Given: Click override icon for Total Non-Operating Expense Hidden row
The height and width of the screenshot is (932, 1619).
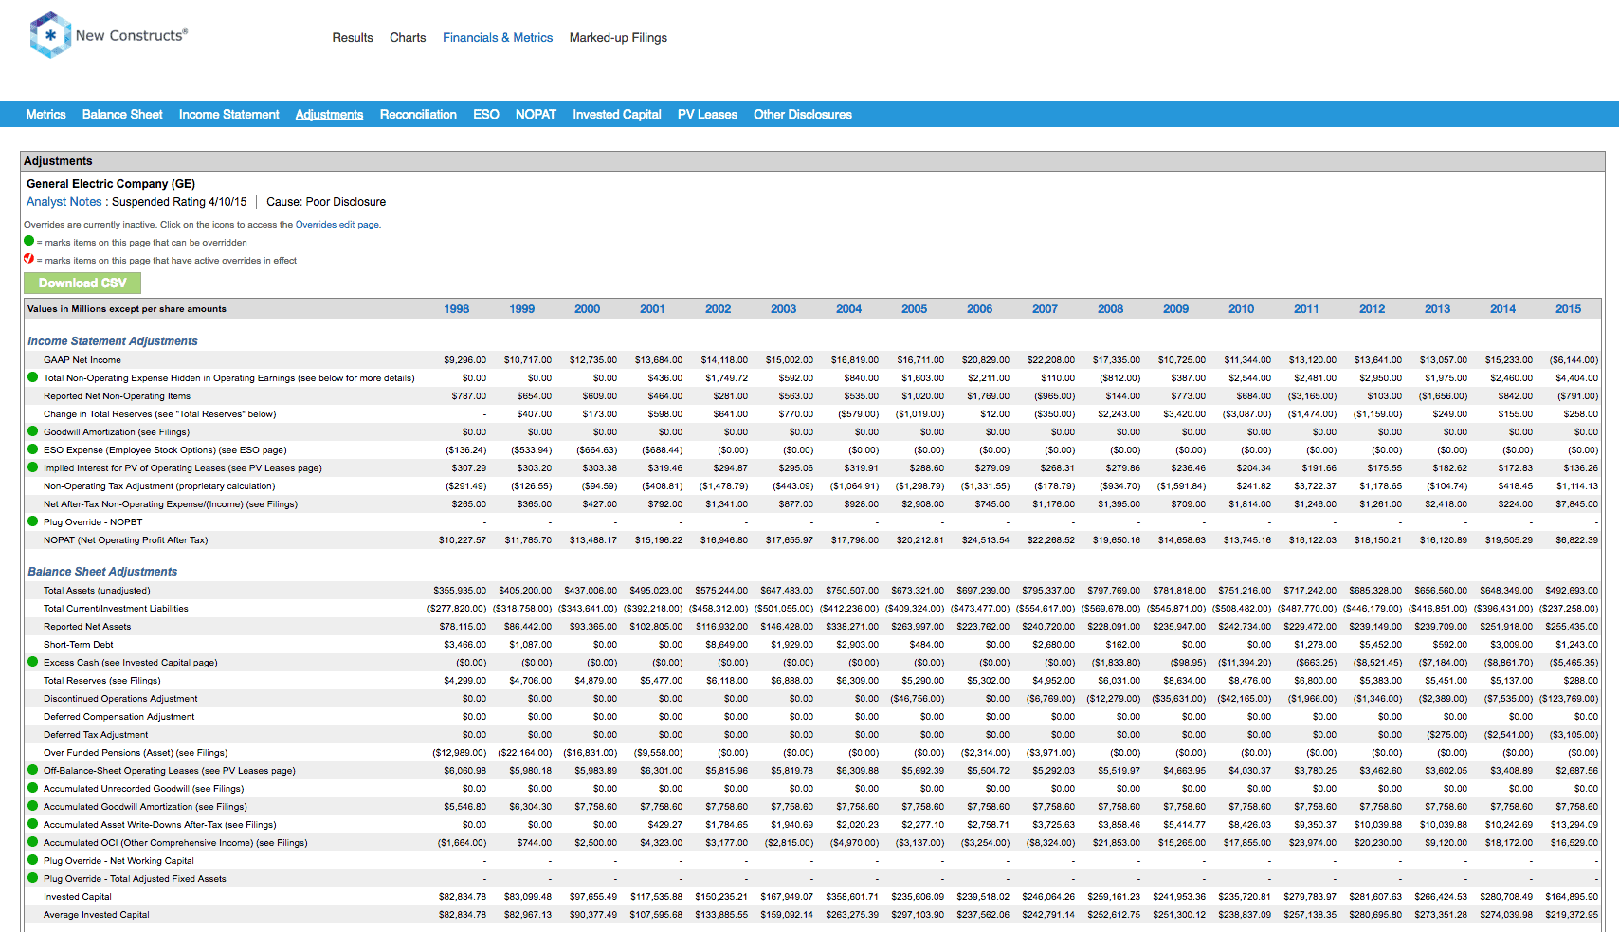Looking at the screenshot, I should pos(33,377).
